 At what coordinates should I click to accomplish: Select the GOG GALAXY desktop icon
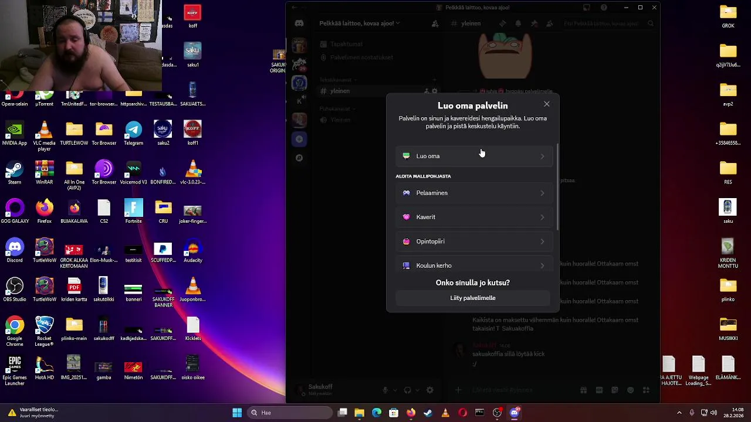point(15,211)
